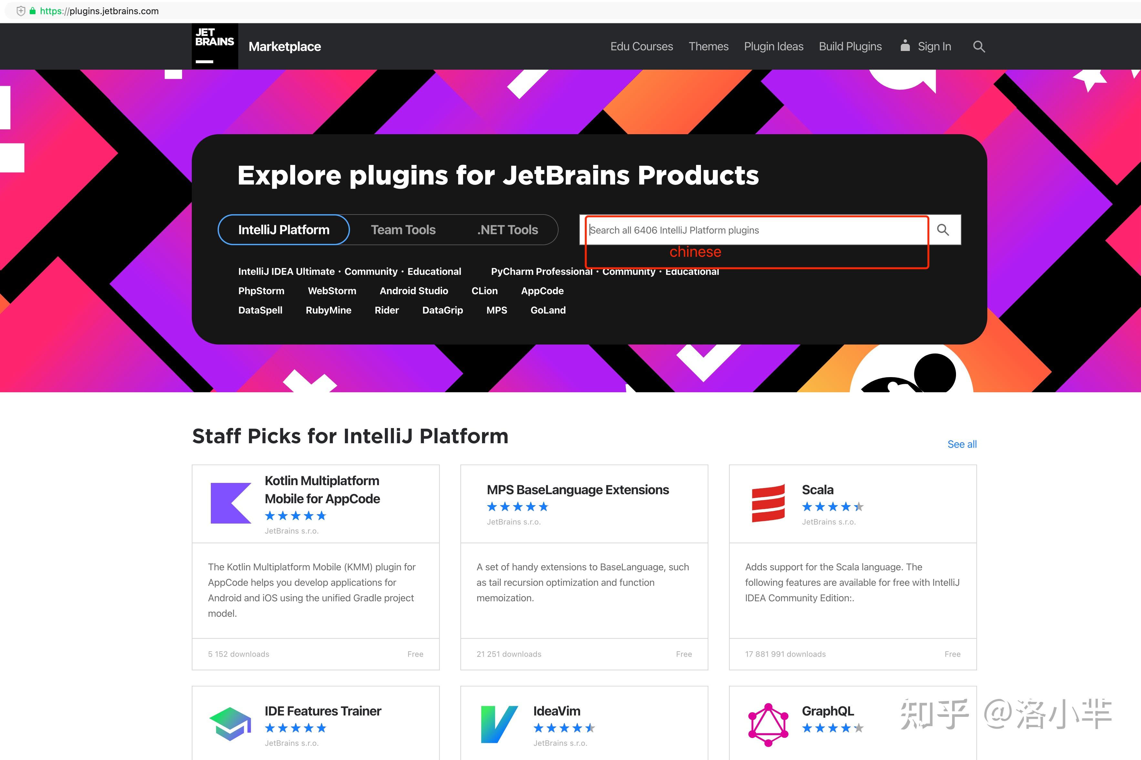This screenshot has height=760, width=1141.
Task: Focus the plugin search input field
Action: (x=754, y=230)
